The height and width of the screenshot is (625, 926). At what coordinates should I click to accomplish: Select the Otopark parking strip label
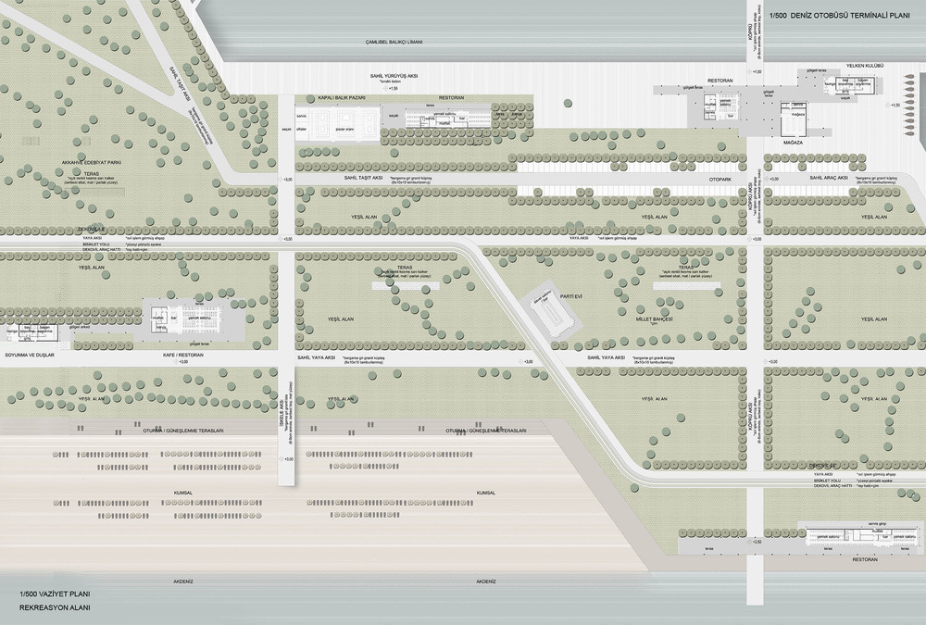click(720, 177)
